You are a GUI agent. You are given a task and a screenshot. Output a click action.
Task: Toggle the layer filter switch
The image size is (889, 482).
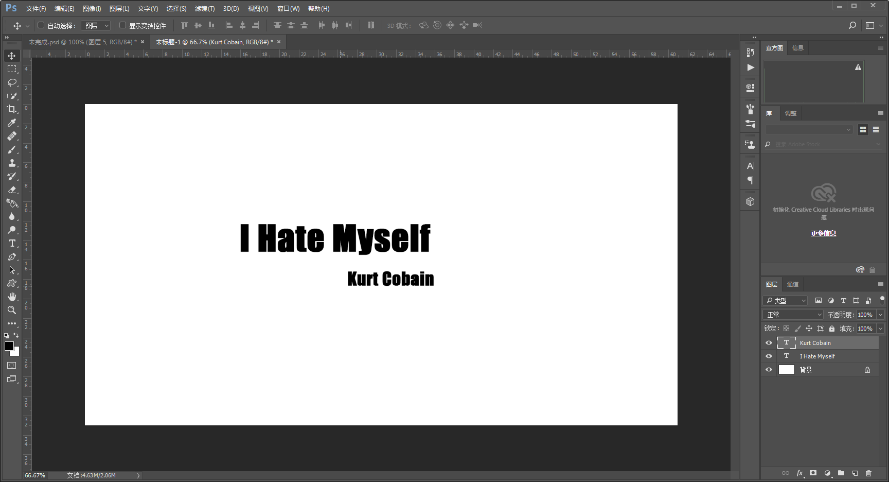pos(882,300)
